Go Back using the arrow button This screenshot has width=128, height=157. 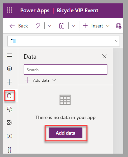tap(19, 26)
